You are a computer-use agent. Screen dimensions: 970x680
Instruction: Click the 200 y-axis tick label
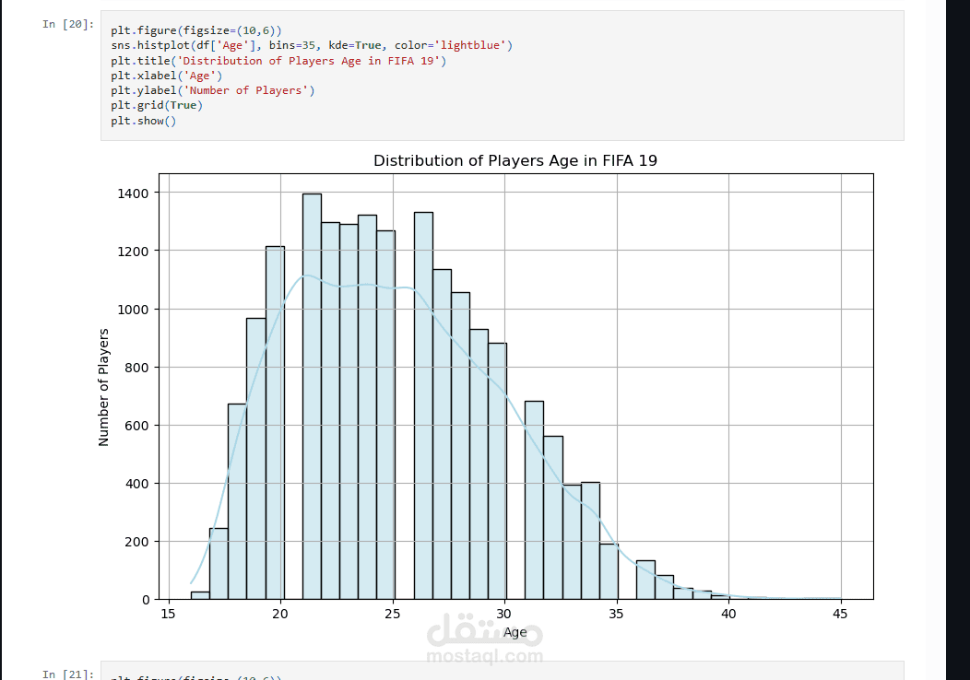click(136, 542)
